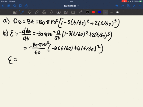The image size is (143, 107).
Task: Select the zoom window tool
Action: 15,12
